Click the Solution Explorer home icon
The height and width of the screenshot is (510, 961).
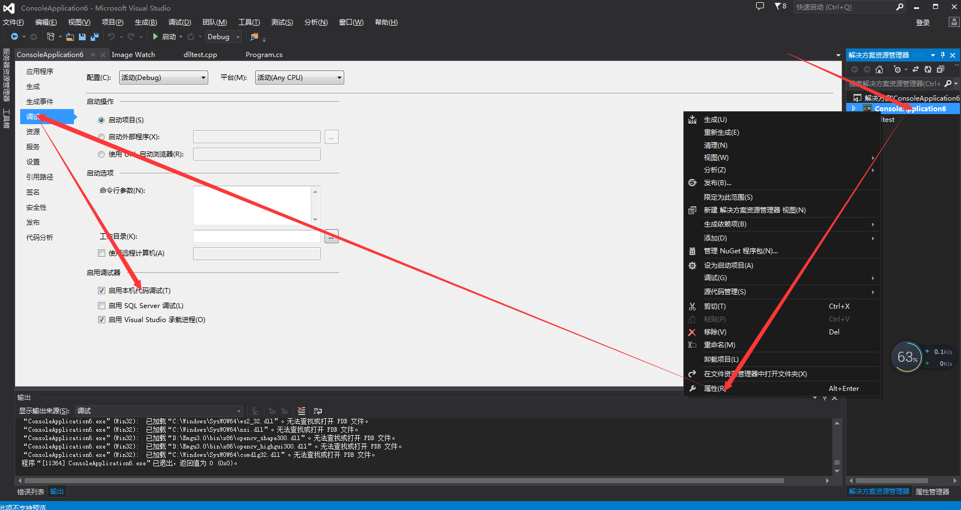coord(879,69)
